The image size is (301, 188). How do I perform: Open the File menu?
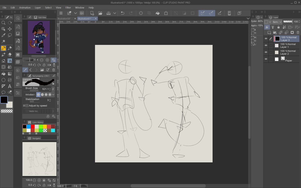[x=5, y=8]
